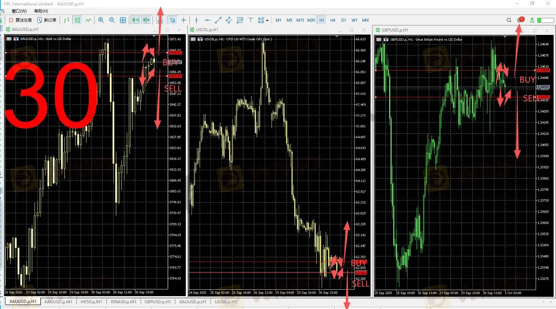Maximize the USOIL.p,H1 chart window

352,30
